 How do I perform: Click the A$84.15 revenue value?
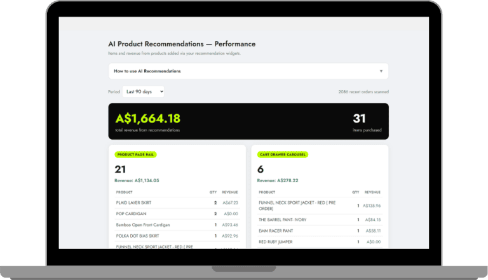[373, 220]
